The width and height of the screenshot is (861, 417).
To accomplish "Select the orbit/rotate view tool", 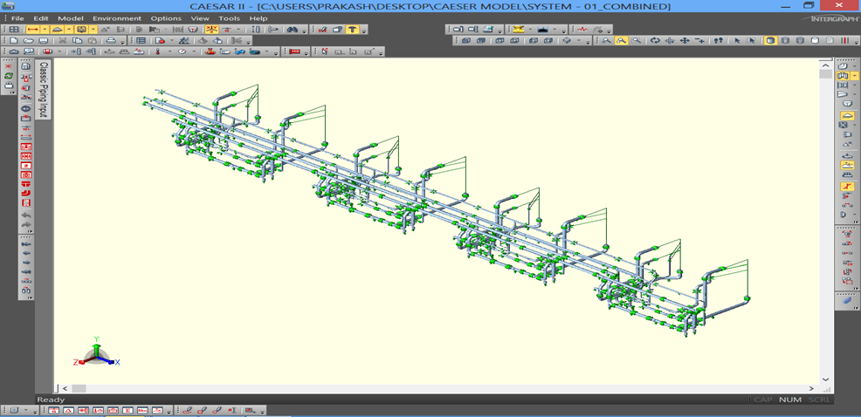I will click(655, 41).
